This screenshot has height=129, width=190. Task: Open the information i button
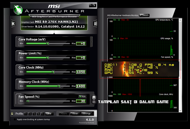click(95, 24)
